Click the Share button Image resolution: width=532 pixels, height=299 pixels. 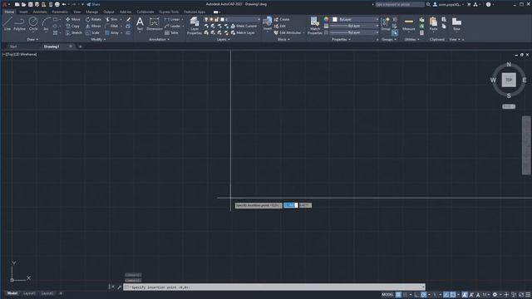click(93, 4)
